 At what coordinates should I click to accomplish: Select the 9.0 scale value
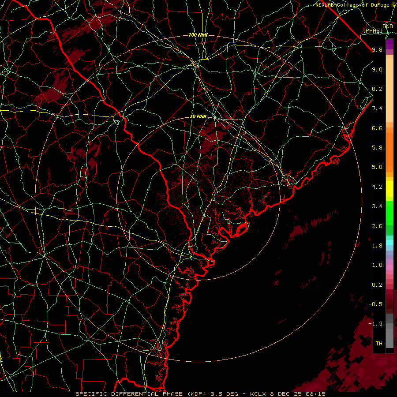[377, 69]
